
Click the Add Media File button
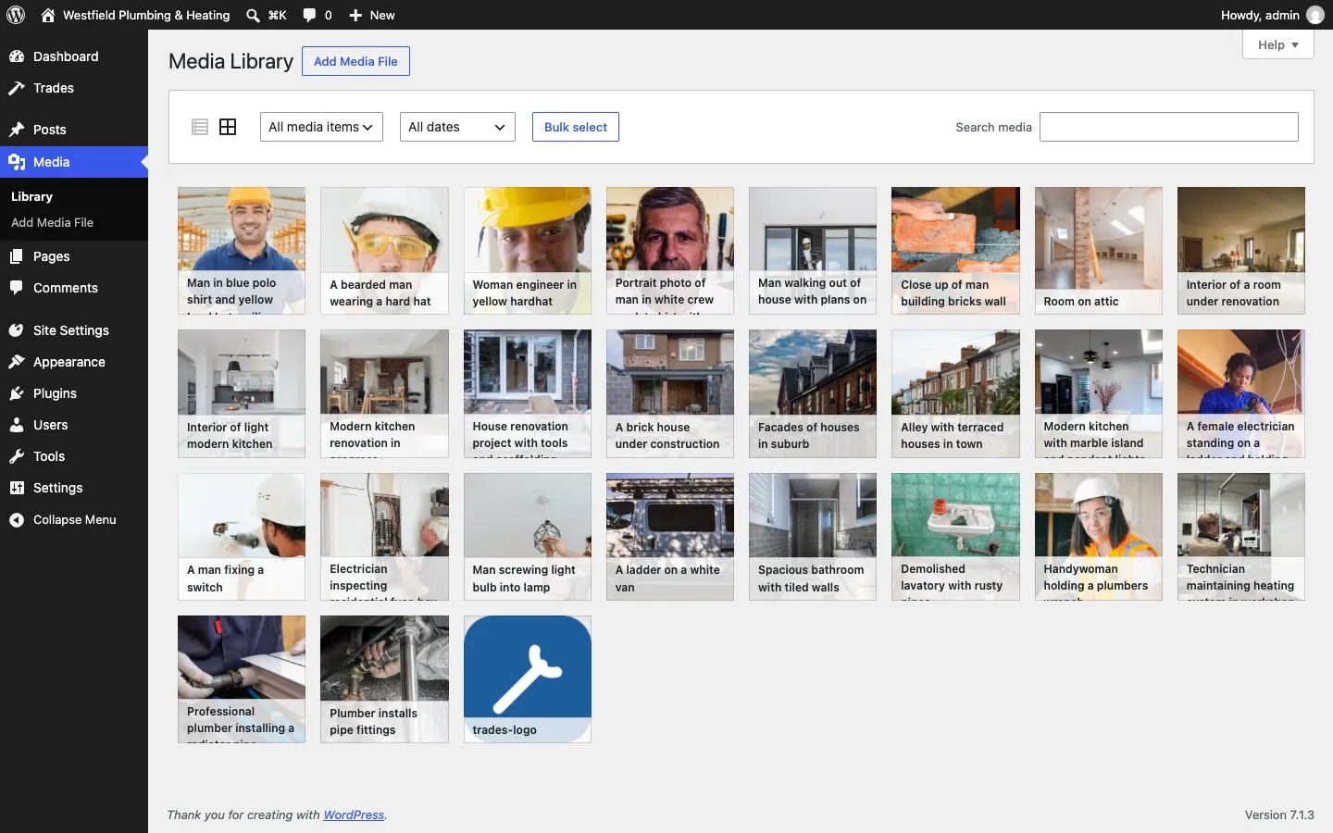(x=355, y=61)
